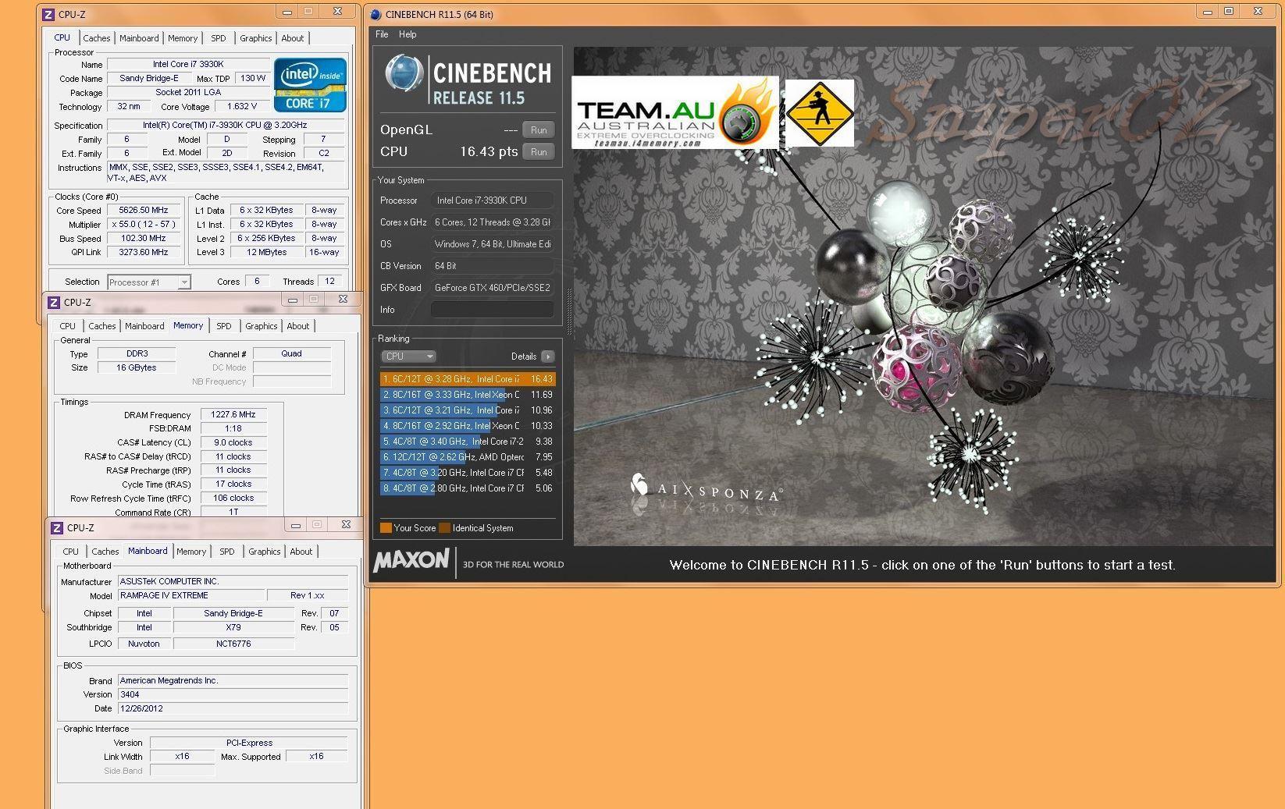Switch to Caches tab in top CPU-Z window
The image size is (1285, 809).
pyautogui.click(x=97, y=38)
